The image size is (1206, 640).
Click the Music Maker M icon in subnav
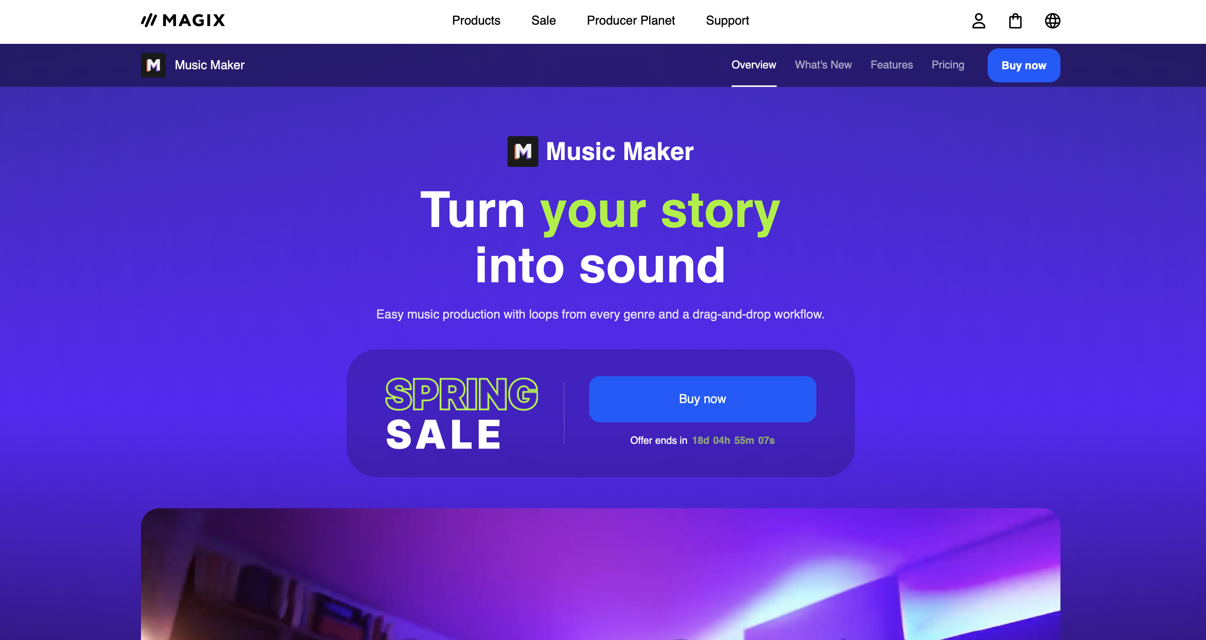click(153, 65)
